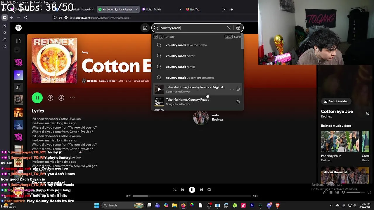Adjust the volume slider
Image resolution: width=374 pixels, height=210 pixels.
click(355, 192)
